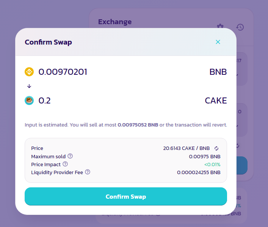
Task: Click the 0.00970201 input amount
Action: (63, 72)
